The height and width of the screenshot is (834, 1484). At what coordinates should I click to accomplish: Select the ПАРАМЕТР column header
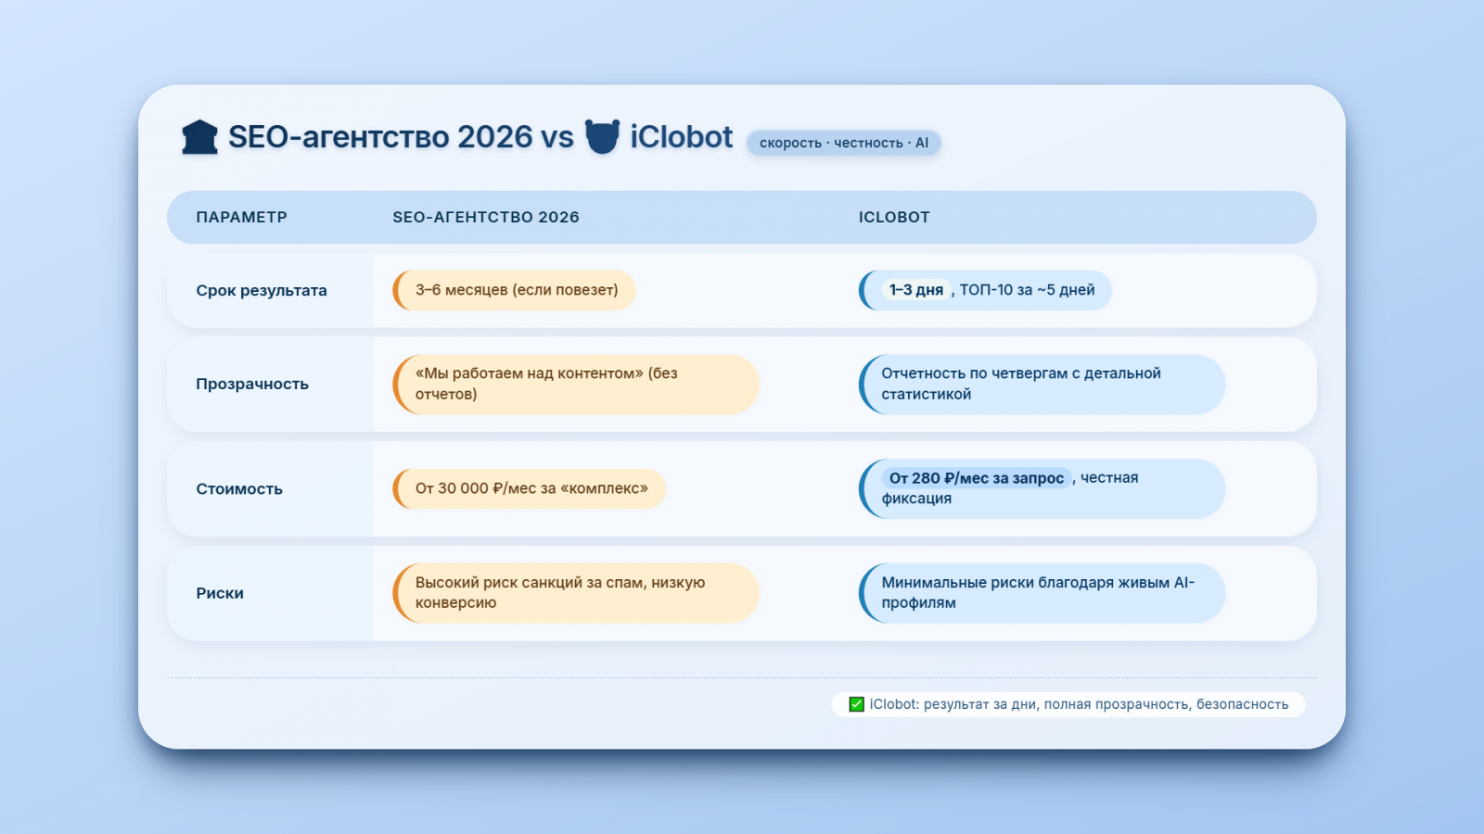(241, 217)
